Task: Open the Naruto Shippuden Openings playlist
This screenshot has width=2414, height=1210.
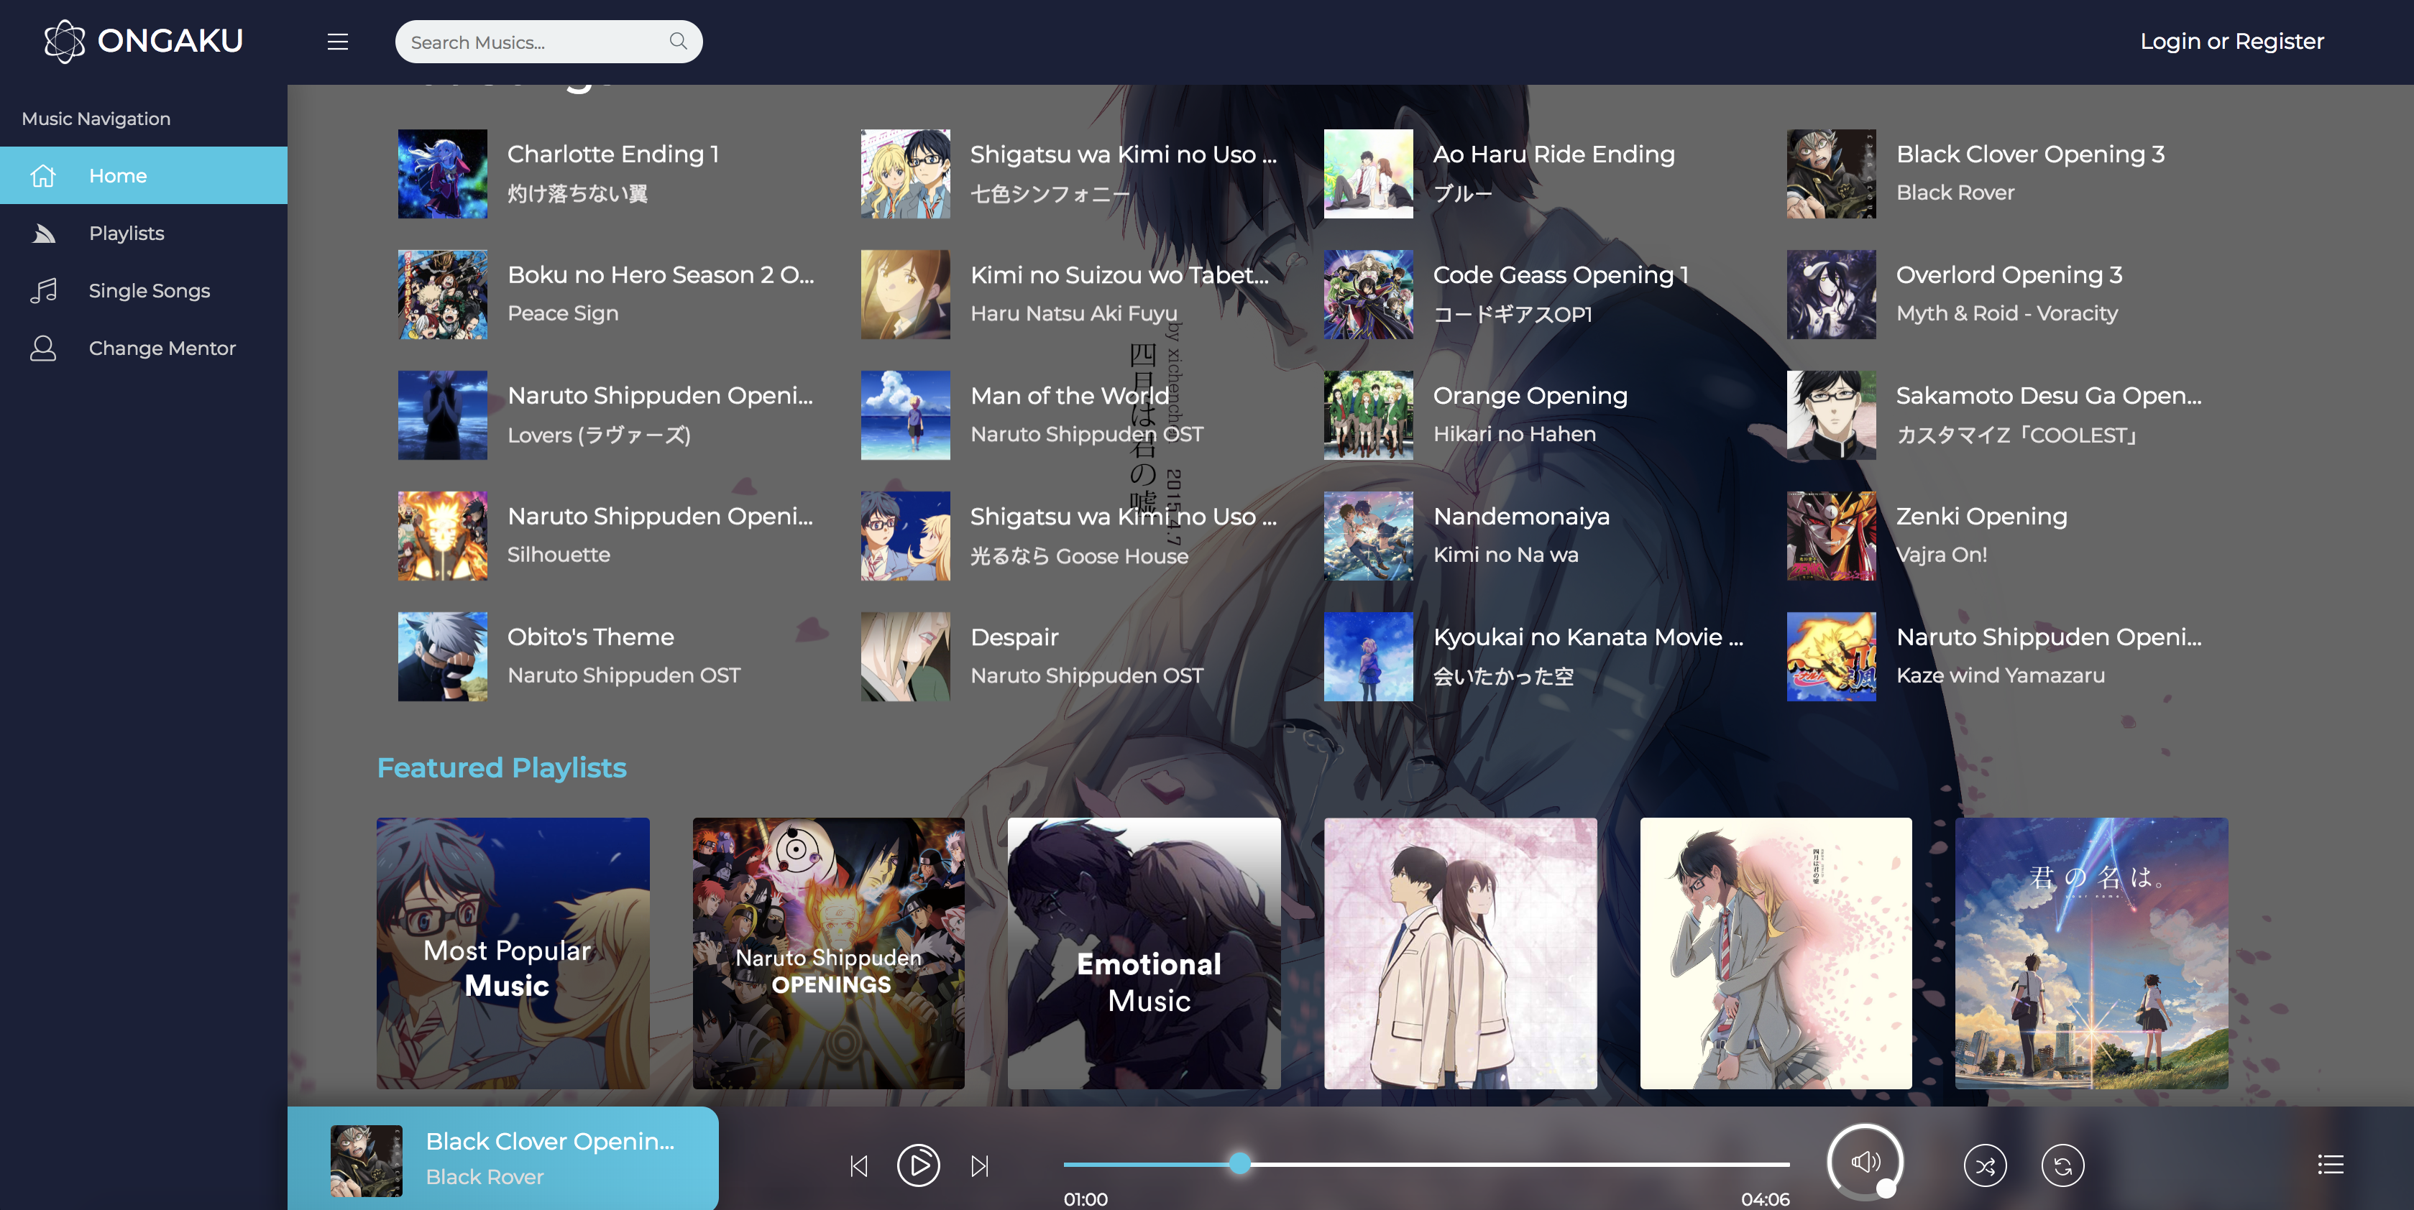Action: [828, 953]
